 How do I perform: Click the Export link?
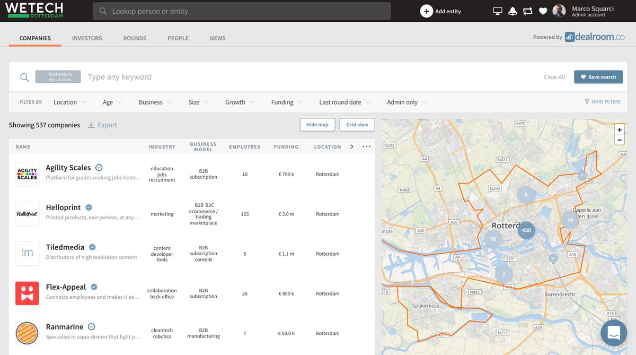coord(108,125)
